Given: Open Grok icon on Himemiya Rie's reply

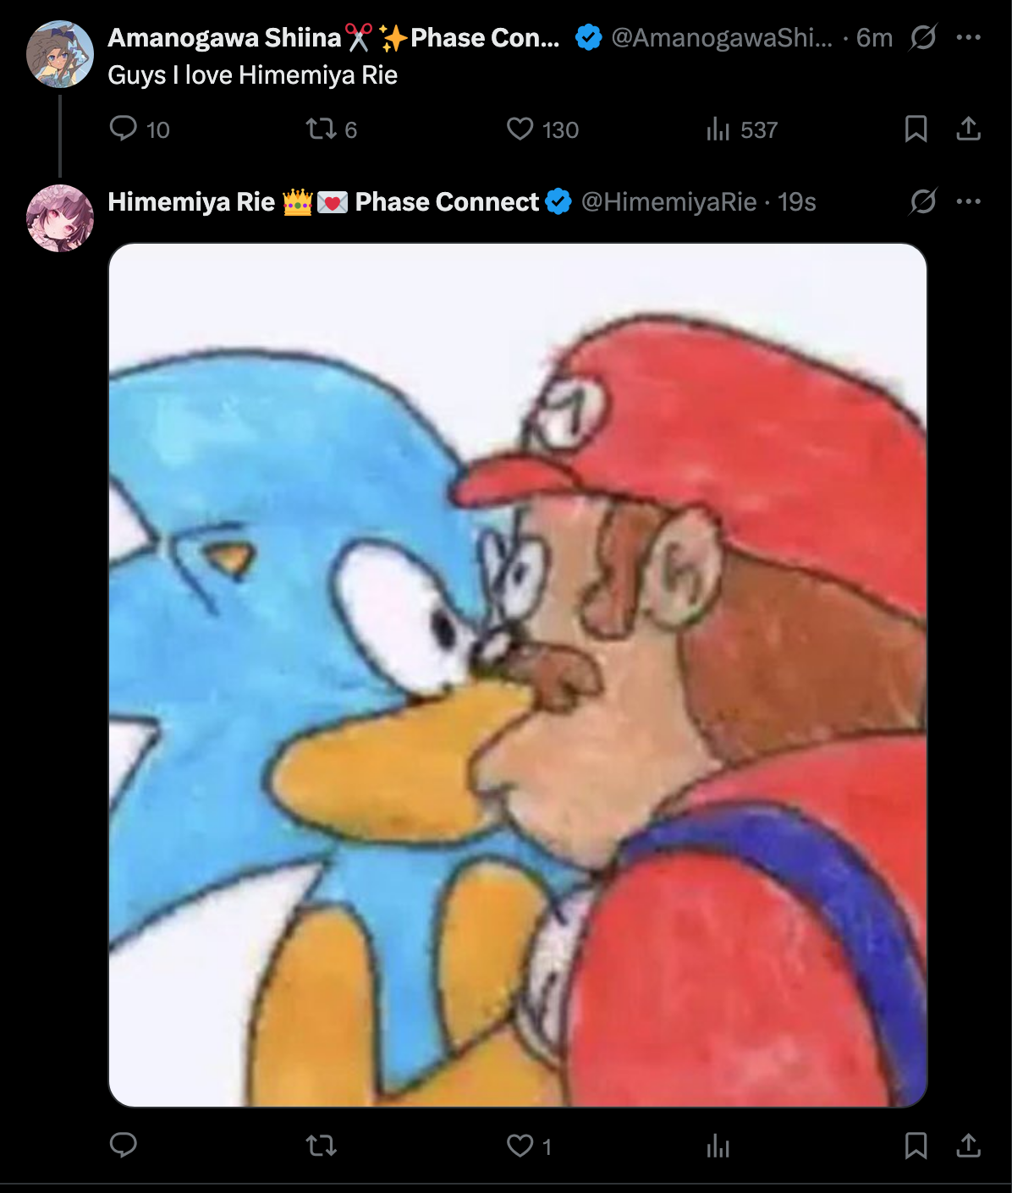Looking at the screenshot, I should 923,201.
